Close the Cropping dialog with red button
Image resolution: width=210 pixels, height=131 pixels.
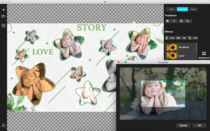(x=119, y=62)
